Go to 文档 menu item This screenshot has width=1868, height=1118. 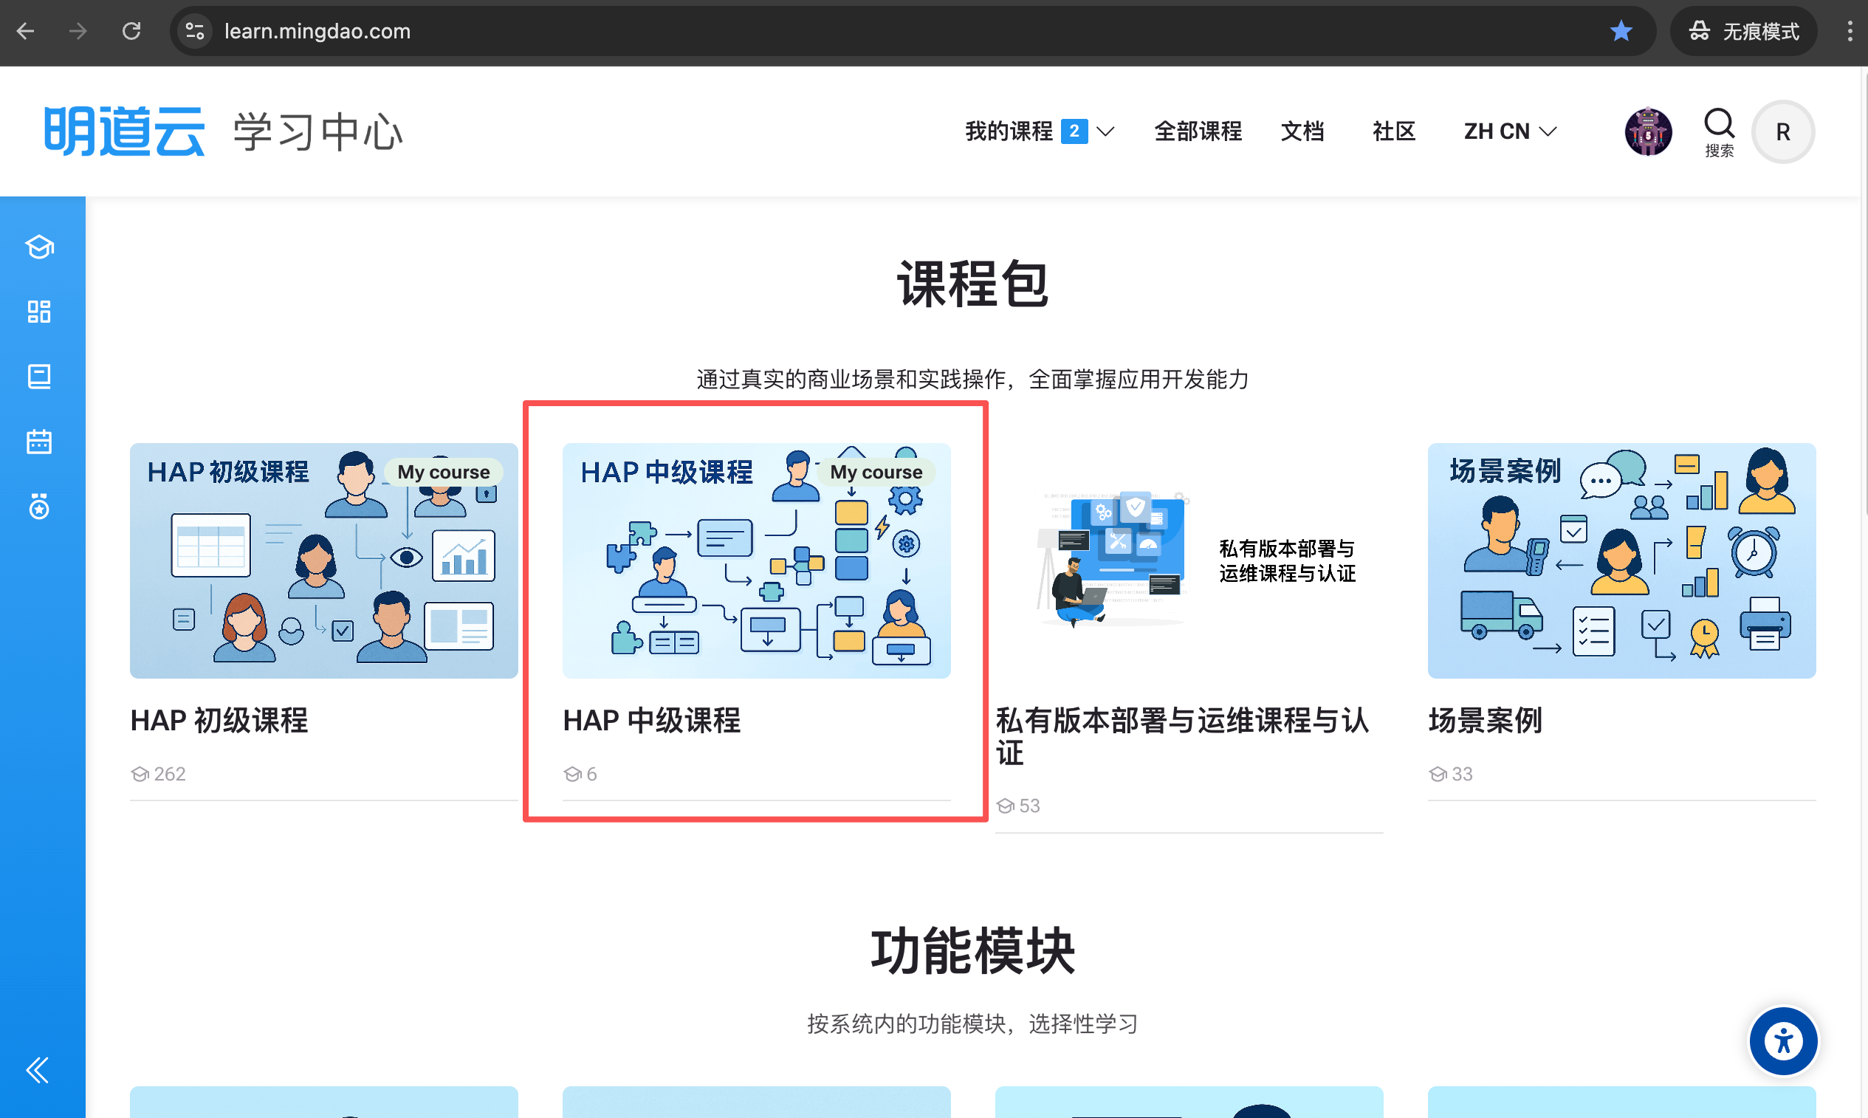pyautogui.click(x=1302, y=131)
